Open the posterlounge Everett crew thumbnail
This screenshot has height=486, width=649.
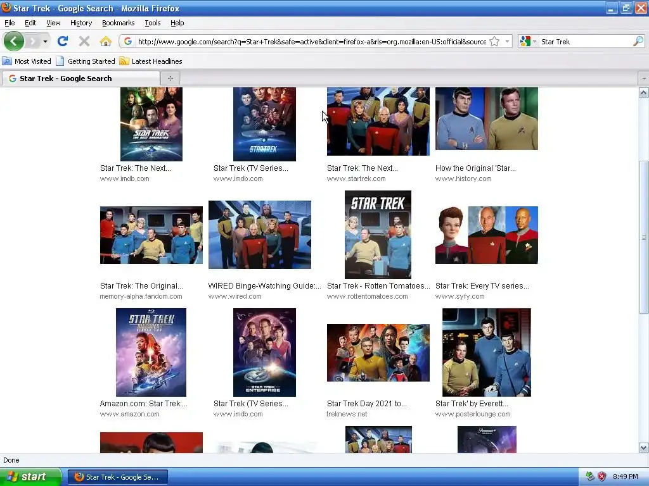(486, 352)
